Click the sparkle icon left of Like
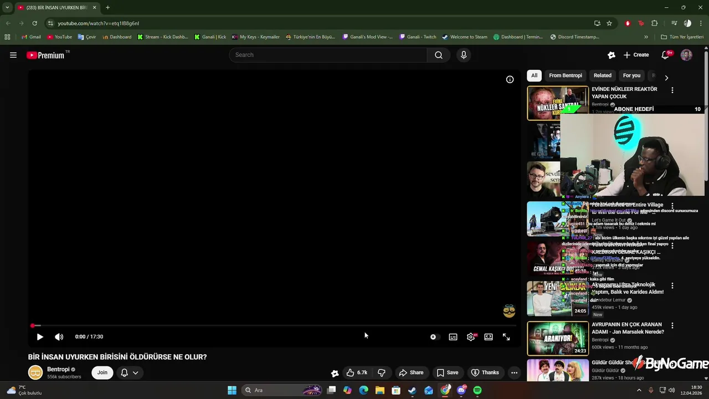Screen dimensions: 709x399 [335, 373]
